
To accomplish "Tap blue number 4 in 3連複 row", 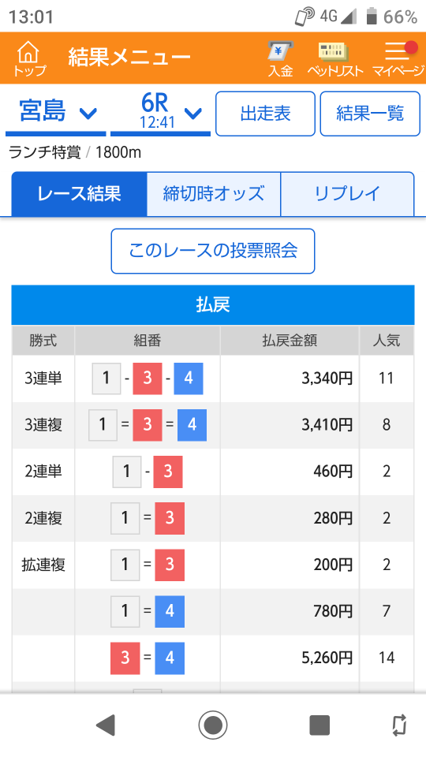I will click(192, 425).
